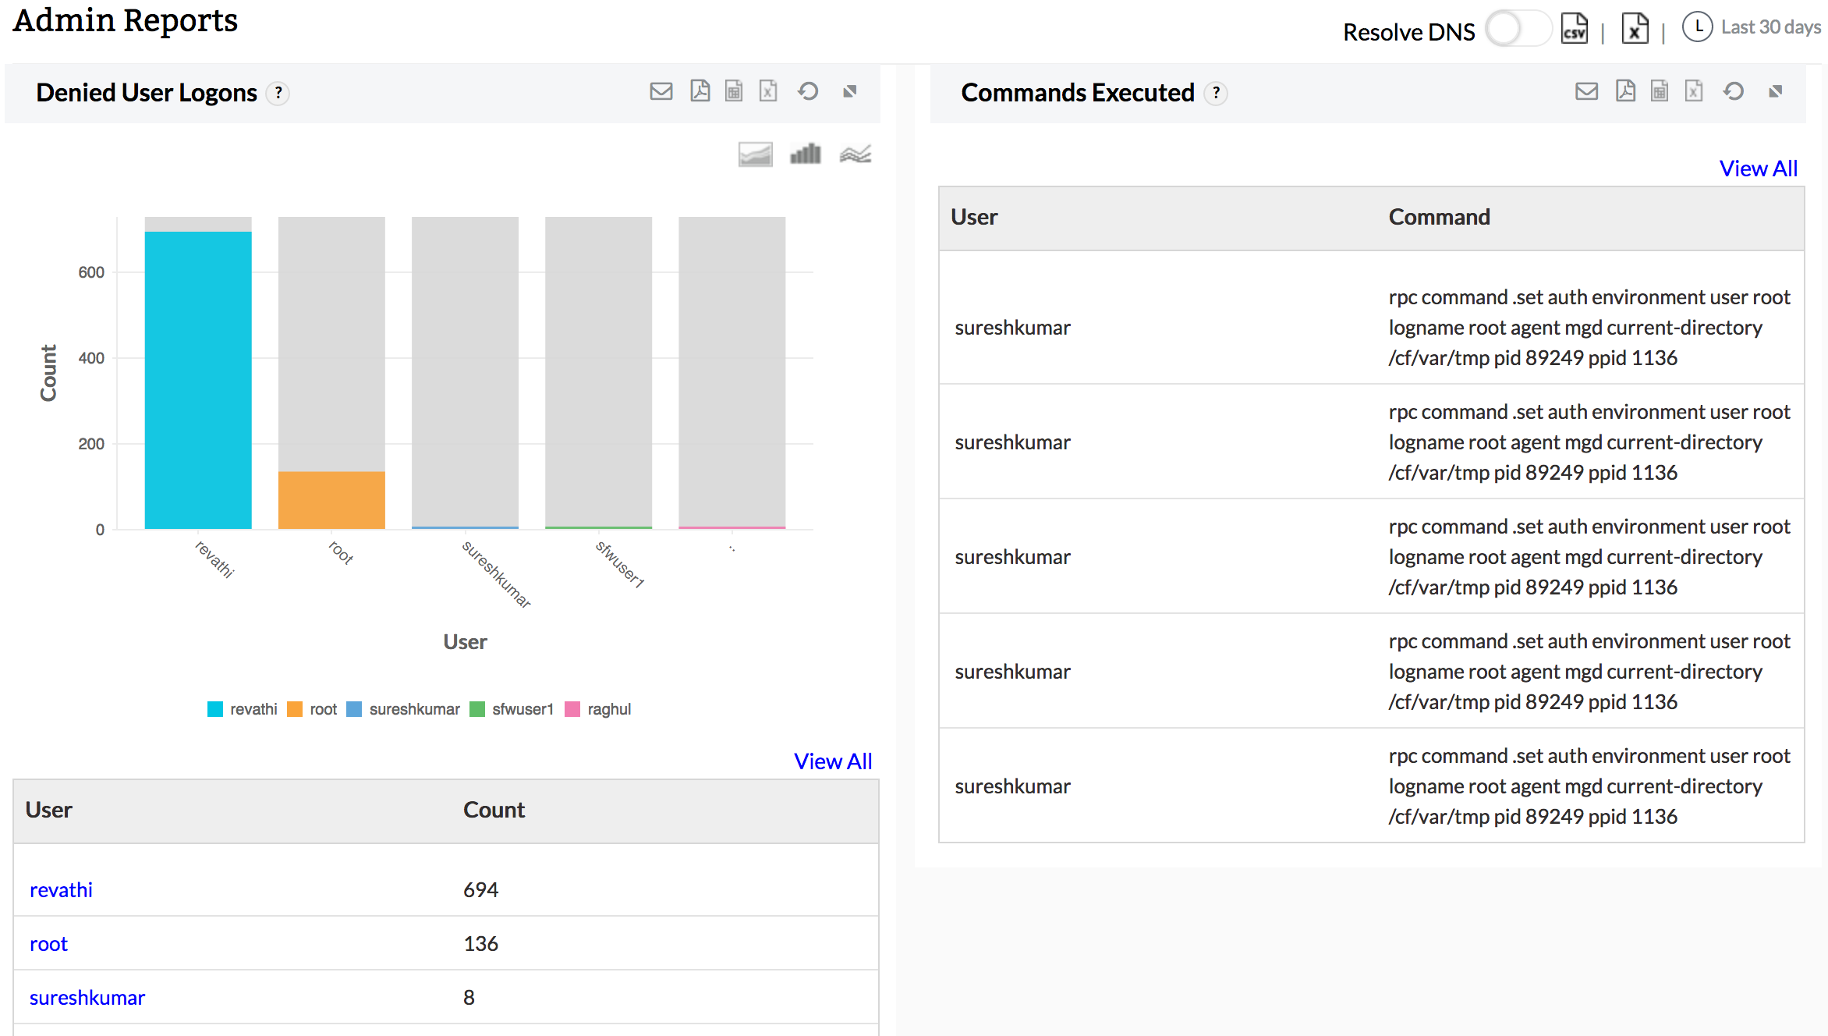Export Denied User Logons as PDF
The image size is (1828, 1036).
pyautogui.click(x=700, y=92)
